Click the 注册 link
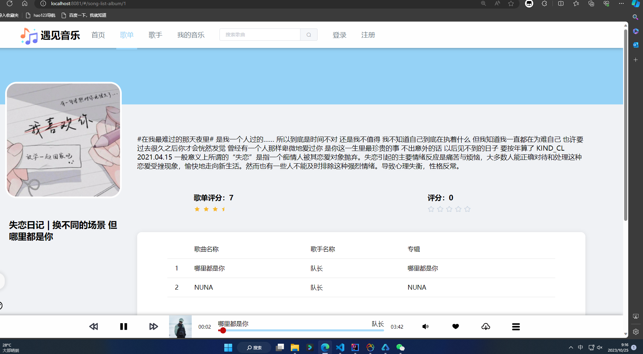This screenshot has width=643, height=354. (x=368, y=35)
